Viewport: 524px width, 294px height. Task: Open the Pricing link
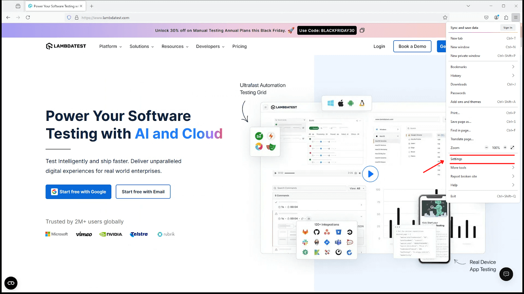(x=239, y=46)
